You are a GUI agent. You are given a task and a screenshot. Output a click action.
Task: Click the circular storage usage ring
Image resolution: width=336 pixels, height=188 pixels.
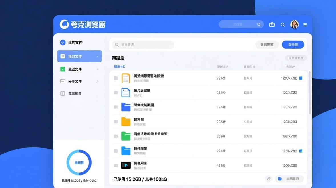pos(79,162)
